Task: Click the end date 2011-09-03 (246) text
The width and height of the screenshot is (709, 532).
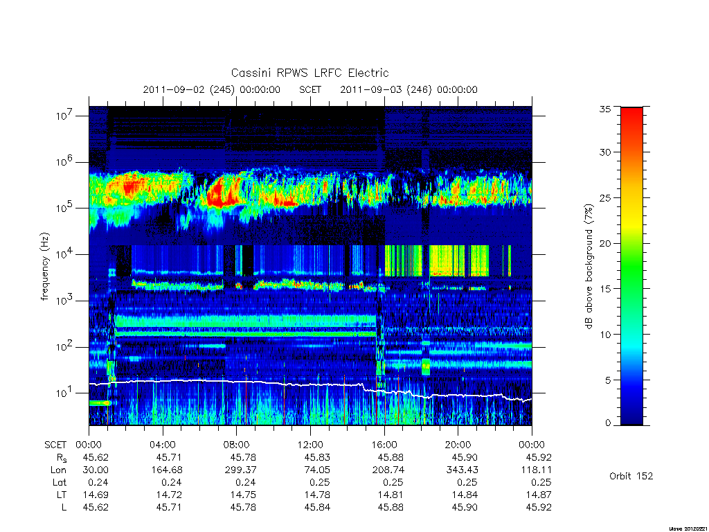Action: coord(386,89)
